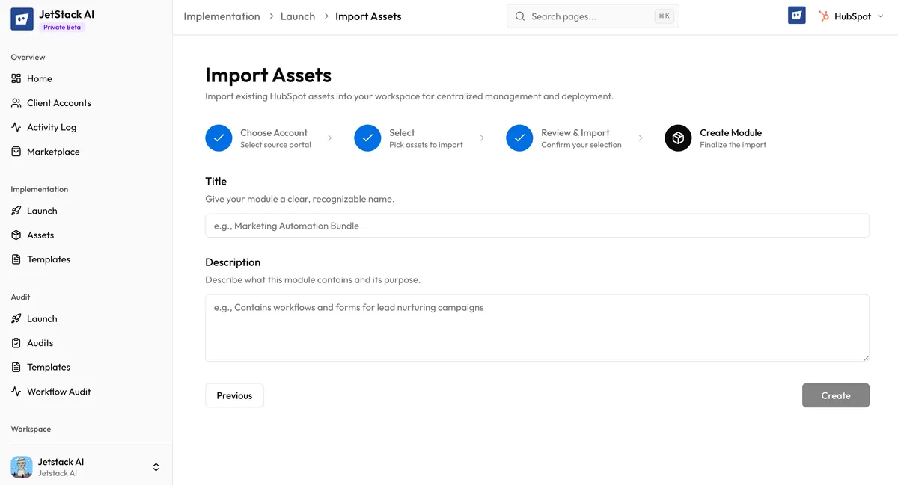The height and width of the screenshot is (485, 898).
Task: Click the Workflow Audit waveform icon
Action: tap(16, 391)
